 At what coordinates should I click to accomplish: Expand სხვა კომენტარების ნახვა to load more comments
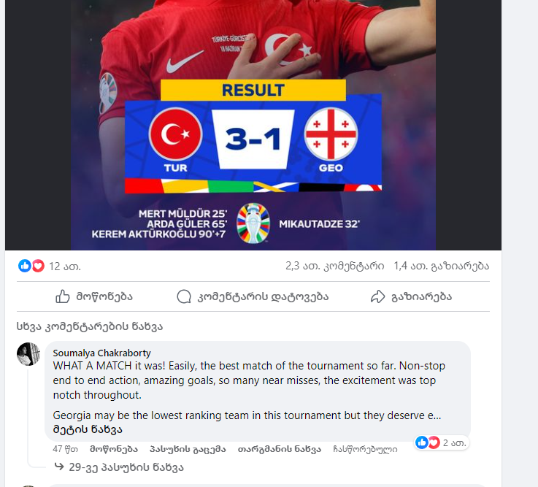coord(90,326)
